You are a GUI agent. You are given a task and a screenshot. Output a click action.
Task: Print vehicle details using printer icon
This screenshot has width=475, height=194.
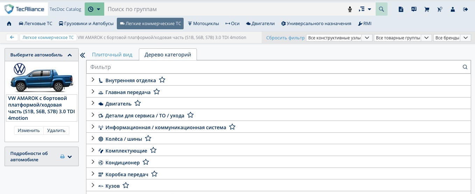pos(62,157)
